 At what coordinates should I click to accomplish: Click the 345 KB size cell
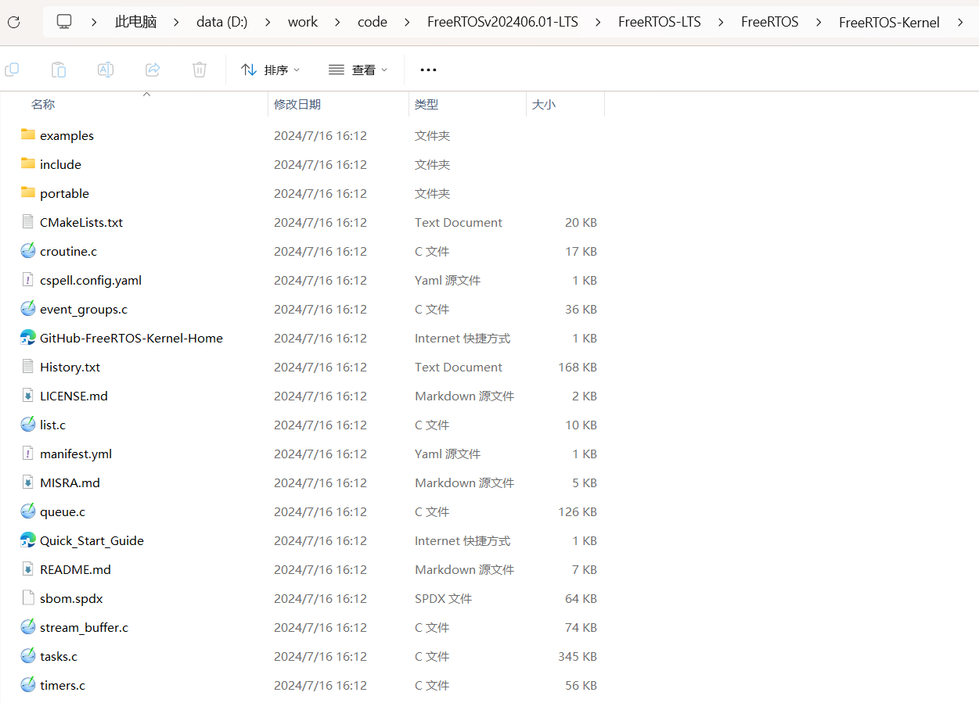coord(578,656)
